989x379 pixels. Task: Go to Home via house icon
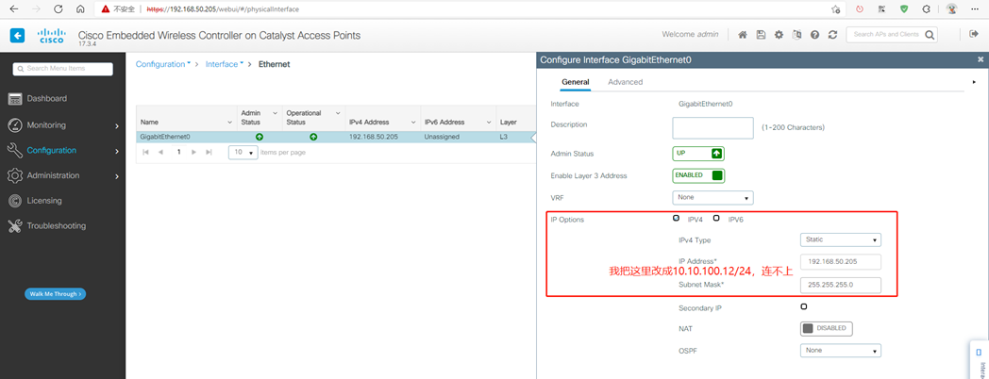click(x=743, y=35)
